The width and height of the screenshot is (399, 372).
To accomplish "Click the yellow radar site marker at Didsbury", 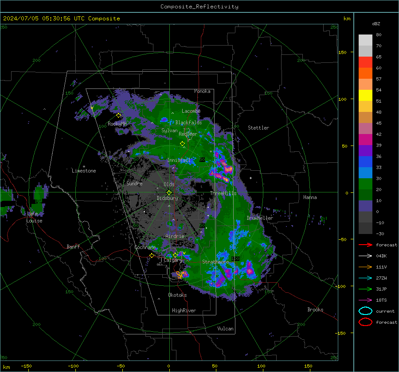I will point(169,192).
